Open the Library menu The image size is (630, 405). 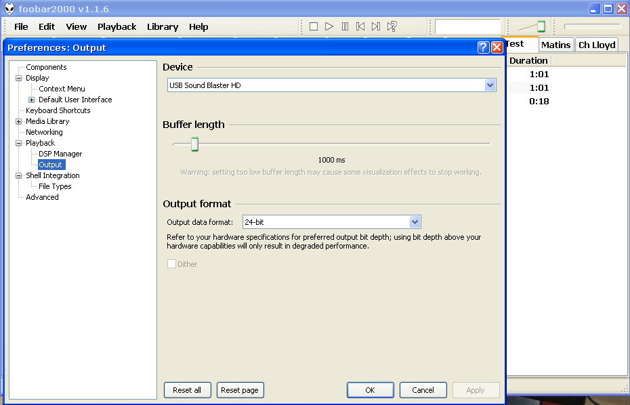pyautogui.click(x=163, y=27)
